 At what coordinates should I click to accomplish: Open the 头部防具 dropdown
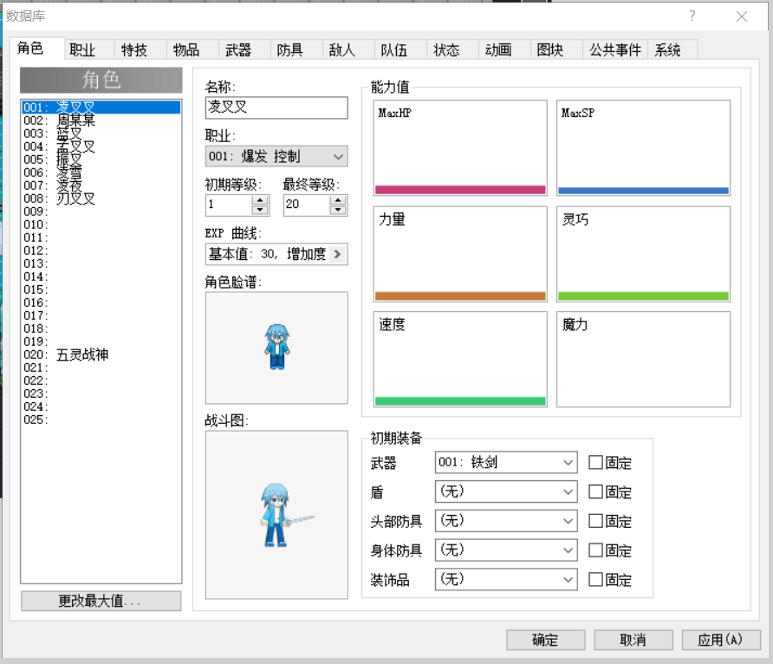506,521
